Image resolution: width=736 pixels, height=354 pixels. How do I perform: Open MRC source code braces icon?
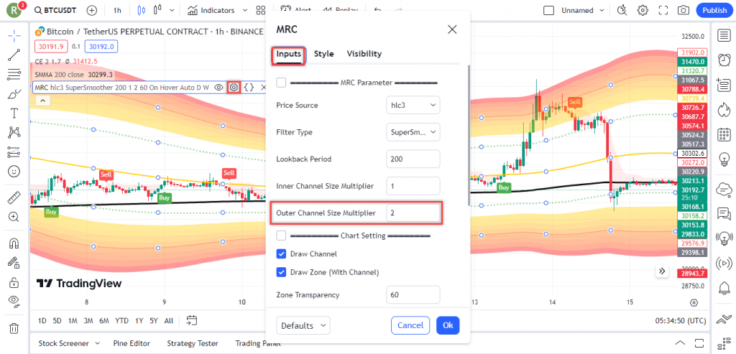pyautogui.click(x=249, y=87)
